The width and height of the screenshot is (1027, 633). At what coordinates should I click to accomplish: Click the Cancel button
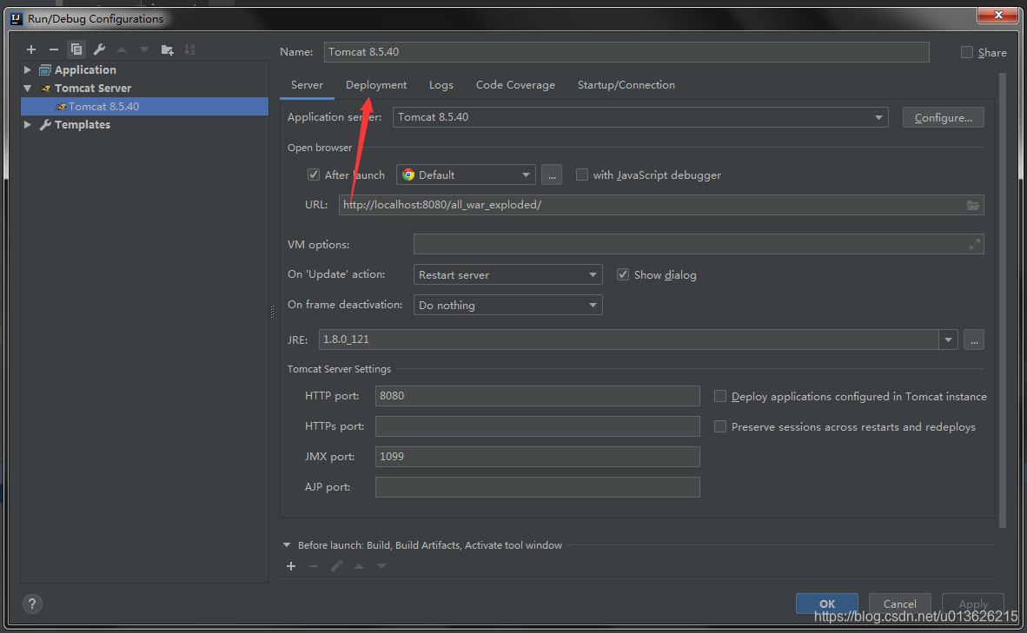[x=899, y=603]
